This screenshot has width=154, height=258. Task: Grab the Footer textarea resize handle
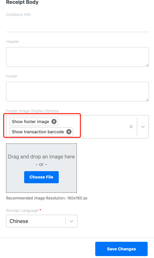click(147, 100)
